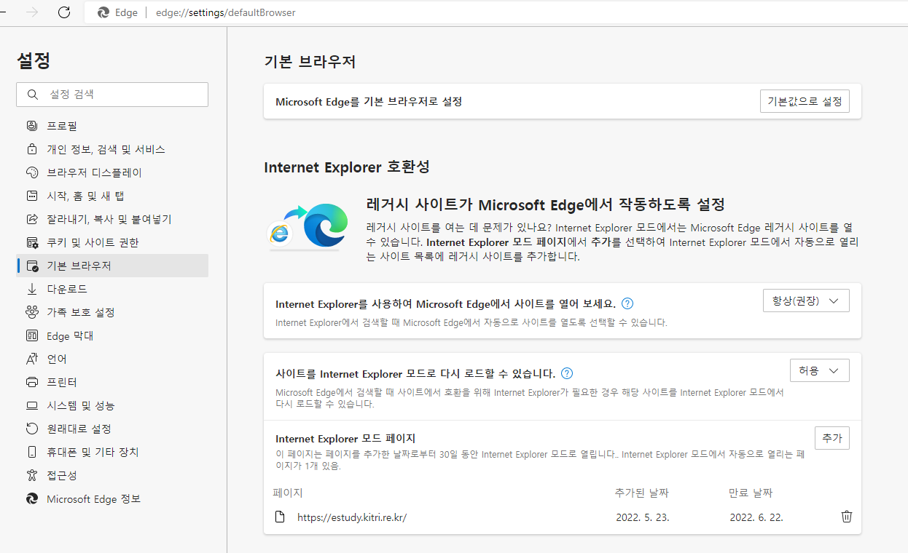The width and height of the screenshot is (908, 553).
Task: Open the 프로필 settings section
Action: coord(112,126)
